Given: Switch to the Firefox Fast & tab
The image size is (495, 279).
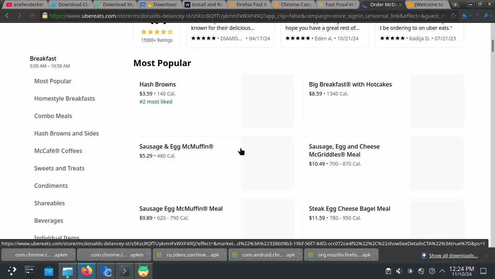Looking at the screenshot, I should (247, 5).
